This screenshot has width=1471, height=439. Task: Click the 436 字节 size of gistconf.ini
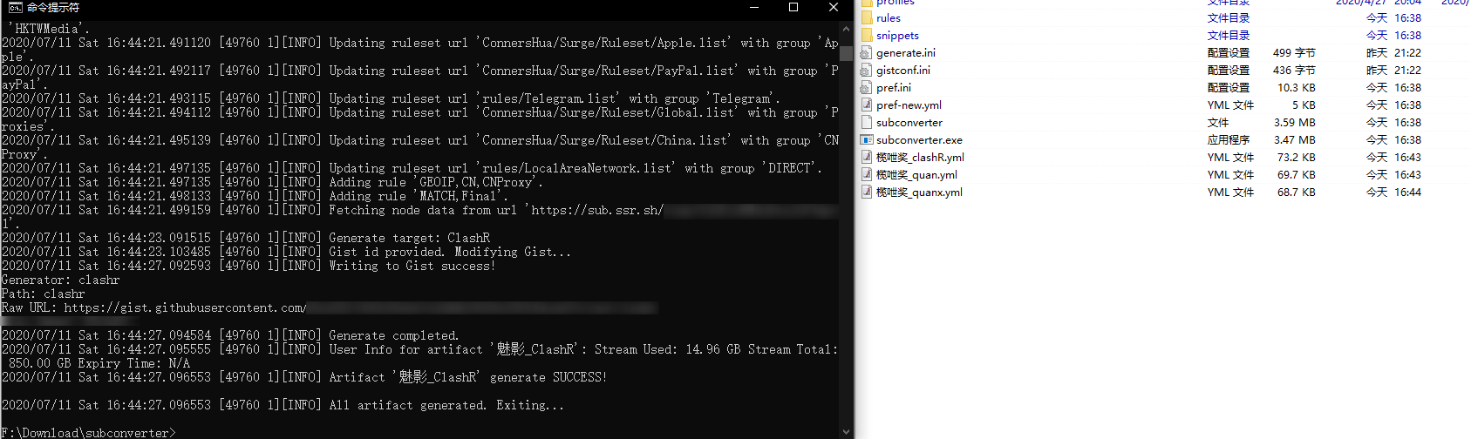[1294, 70]
